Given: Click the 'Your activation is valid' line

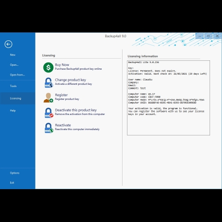Looking at the screenshot, I should click(163, 108).
